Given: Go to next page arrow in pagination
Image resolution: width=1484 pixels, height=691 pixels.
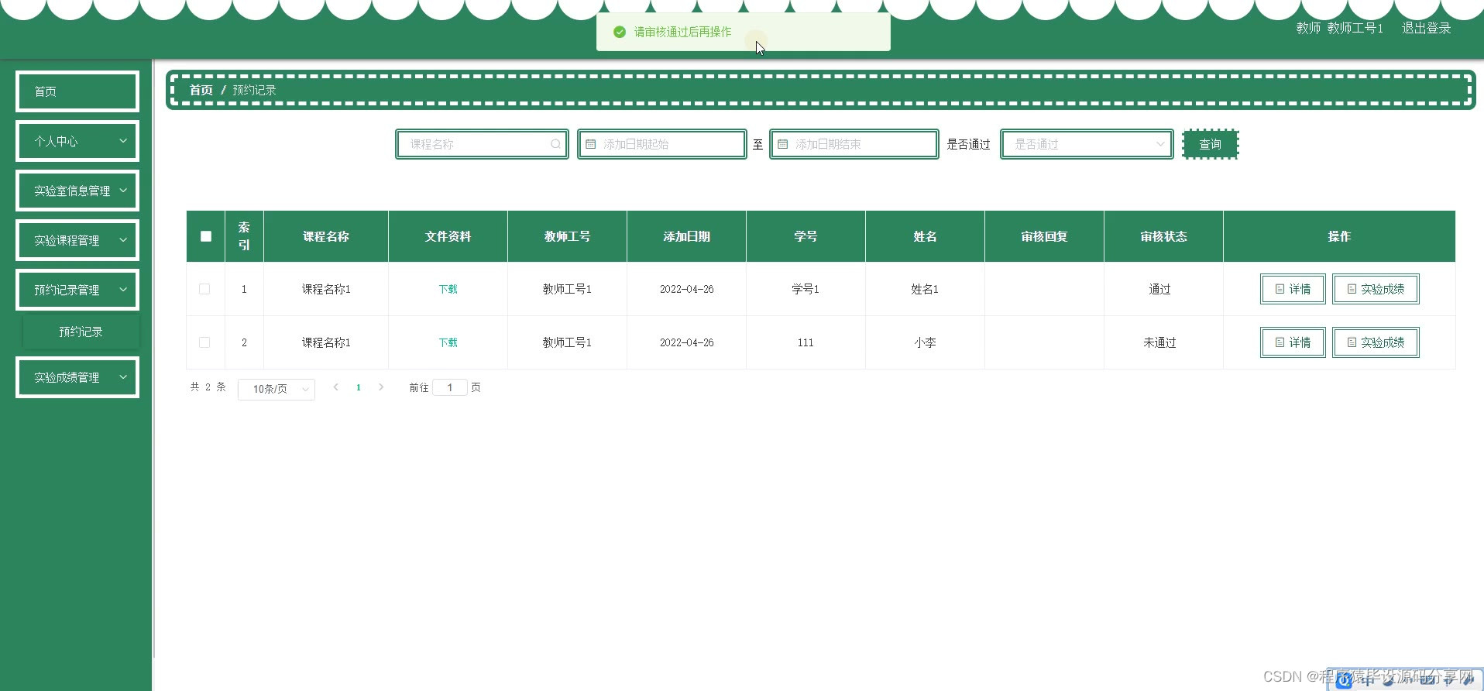Looking at the screenshot, I should 381,387.
